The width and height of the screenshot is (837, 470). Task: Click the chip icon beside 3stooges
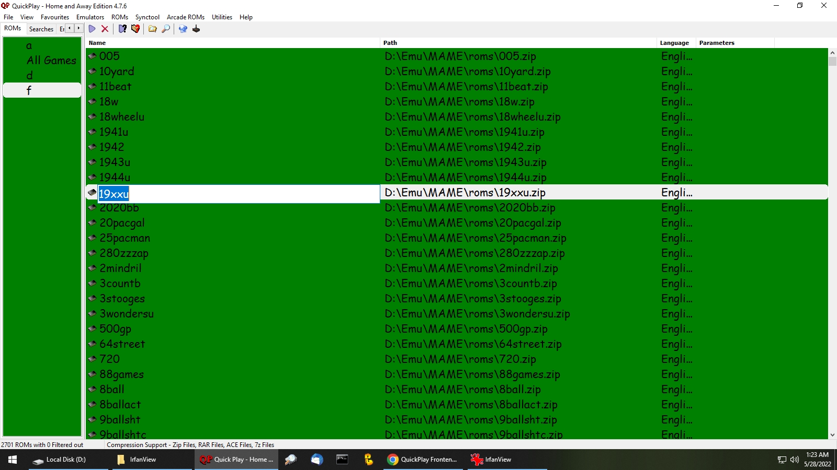[x=92, y=298]
